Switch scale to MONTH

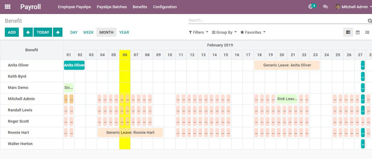pos(106,32)
